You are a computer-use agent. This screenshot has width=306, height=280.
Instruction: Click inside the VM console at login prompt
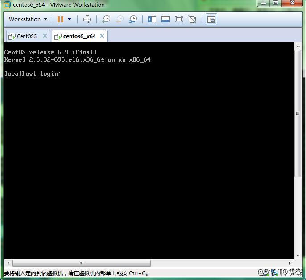(x=33, y=74)
